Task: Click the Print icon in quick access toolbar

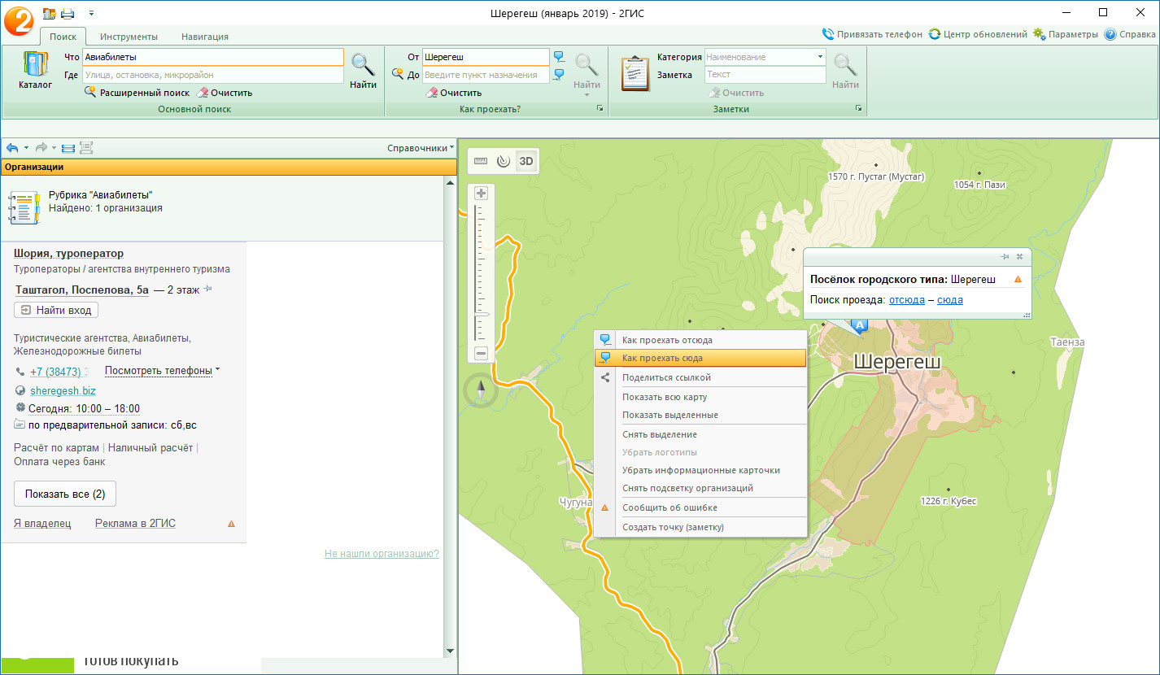Action: point(68,13)
